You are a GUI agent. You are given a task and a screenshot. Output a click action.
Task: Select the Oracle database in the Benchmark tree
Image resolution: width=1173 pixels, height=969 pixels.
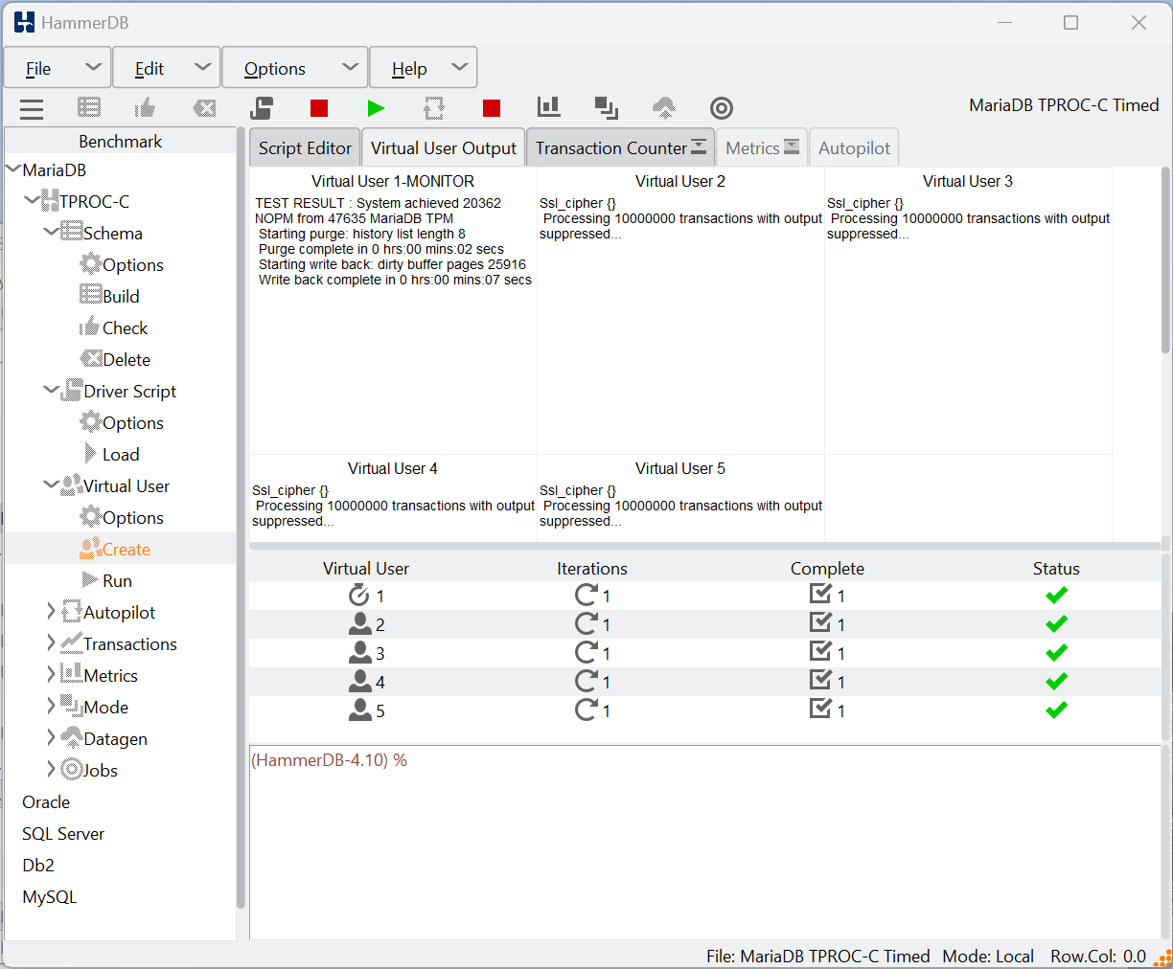[46, 801]
